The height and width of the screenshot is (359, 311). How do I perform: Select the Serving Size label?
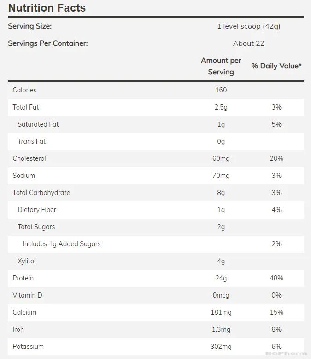[x=30, y=26]
